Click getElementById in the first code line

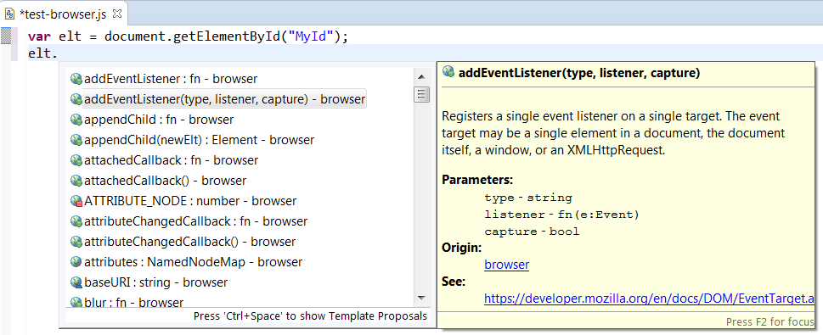click(226, 36)
